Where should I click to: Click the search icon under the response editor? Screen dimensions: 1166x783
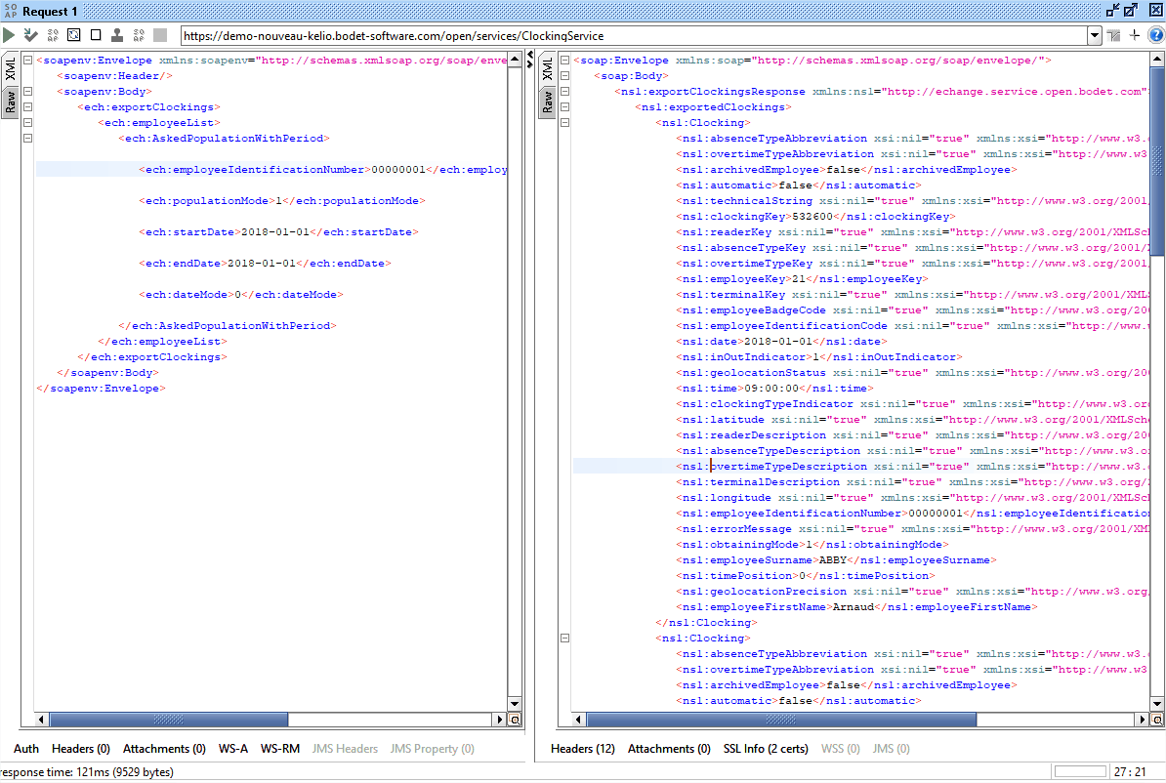coord(1157,720)
